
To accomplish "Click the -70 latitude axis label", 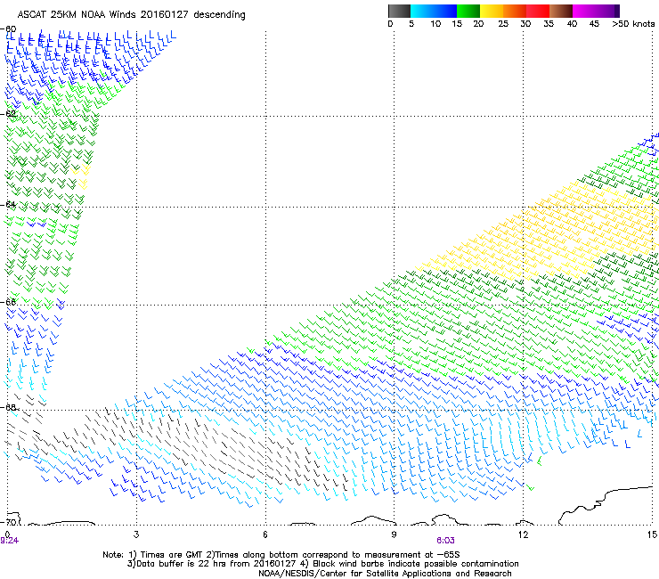I will (x=8, y=522).
